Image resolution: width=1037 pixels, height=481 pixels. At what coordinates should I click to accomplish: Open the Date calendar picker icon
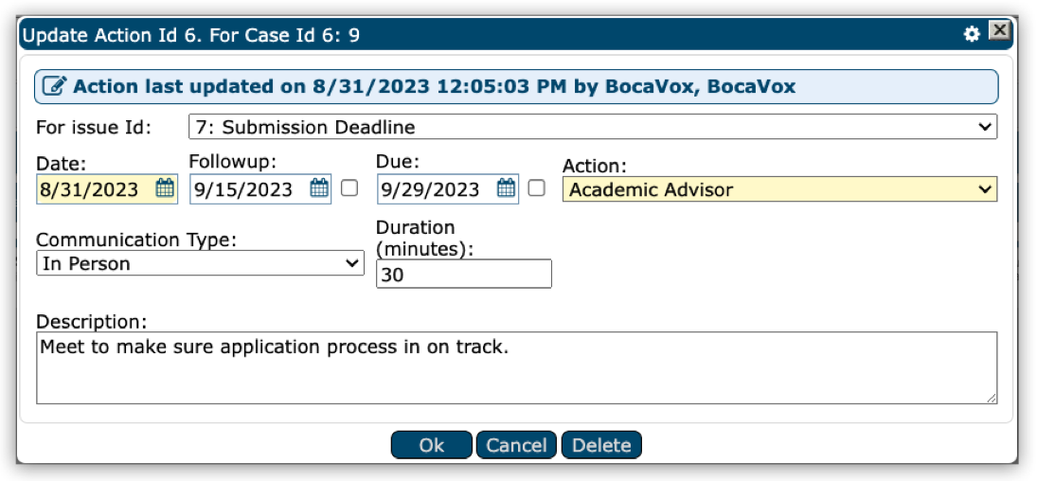pos(165,189)
